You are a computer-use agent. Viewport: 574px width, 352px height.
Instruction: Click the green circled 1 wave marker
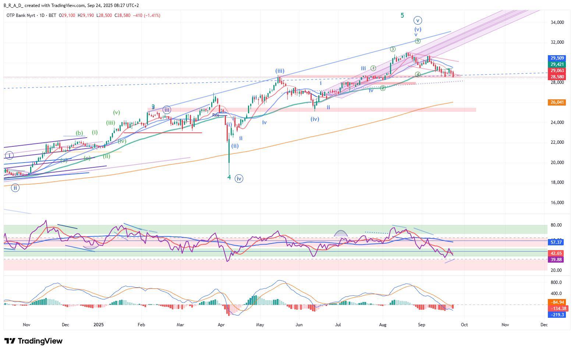tap(373, 68)
